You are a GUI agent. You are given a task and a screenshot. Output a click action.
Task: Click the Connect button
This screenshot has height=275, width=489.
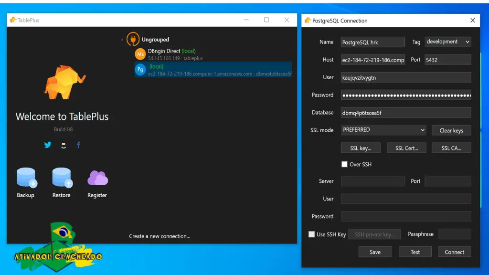pos(455,252)
